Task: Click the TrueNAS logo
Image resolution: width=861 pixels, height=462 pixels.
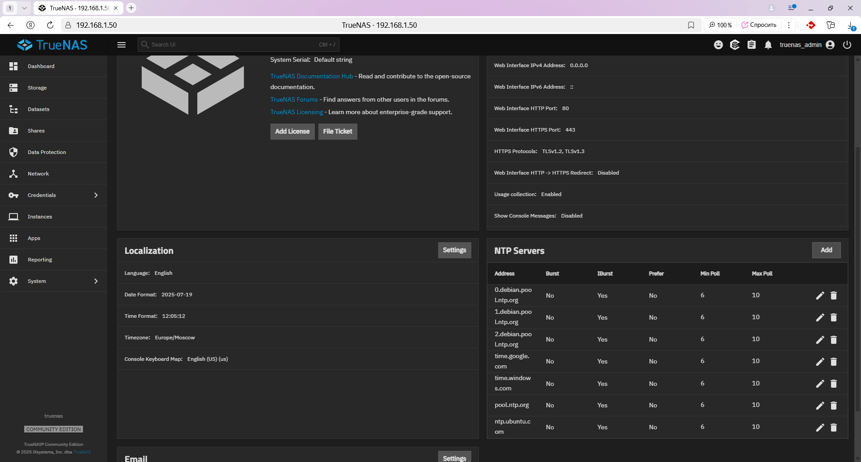Action: click(52, 45)
